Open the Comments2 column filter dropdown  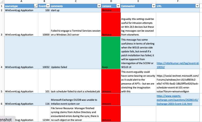point(154,6)
